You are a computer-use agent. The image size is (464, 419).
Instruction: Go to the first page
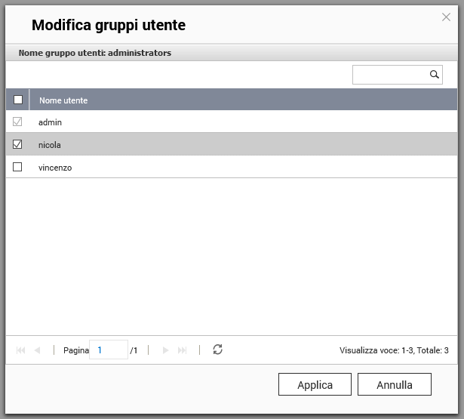coord(20,350)
